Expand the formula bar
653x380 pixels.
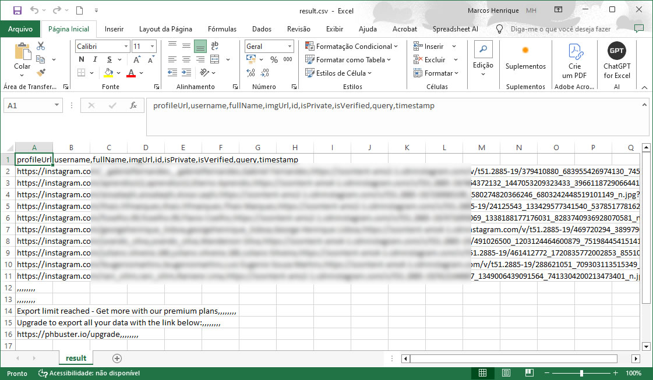coord(644,105)
